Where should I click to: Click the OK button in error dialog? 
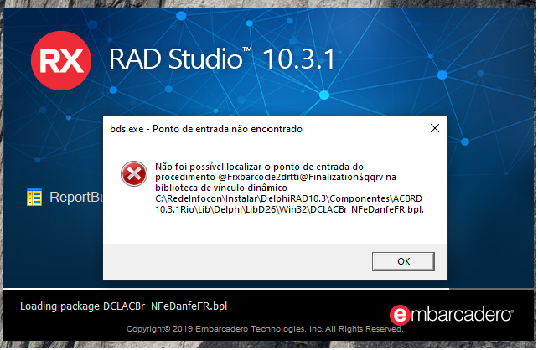click(x=404, y=261)
